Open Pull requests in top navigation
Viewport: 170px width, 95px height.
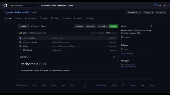tap(45, 5)
